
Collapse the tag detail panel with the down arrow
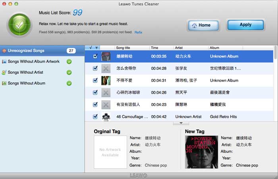pyautogui.click(x=181, y=123)
